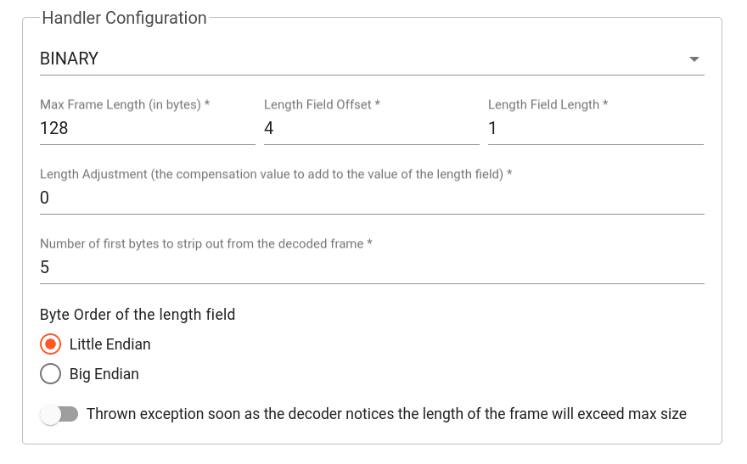The height and width of the screenshot is (464, 747).
Task: Click Byte Order of the length field heading
Action: 138,315
